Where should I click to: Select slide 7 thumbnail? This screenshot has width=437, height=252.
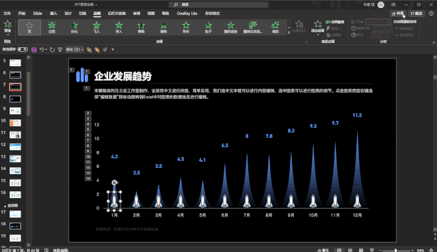coord(15,87)
